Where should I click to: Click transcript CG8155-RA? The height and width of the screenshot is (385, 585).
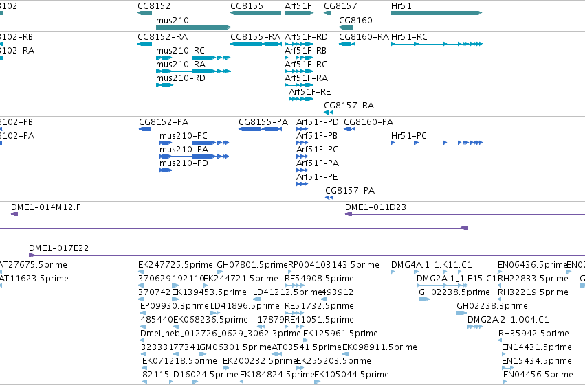point(256,44)
